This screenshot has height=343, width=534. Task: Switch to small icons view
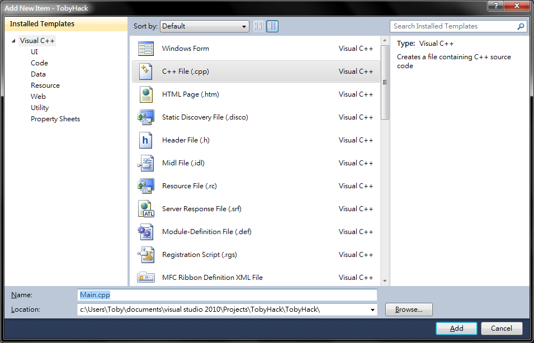(259, 26)
